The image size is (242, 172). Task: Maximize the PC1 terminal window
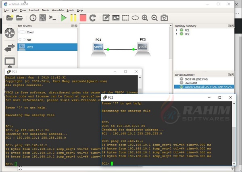tap(125, 72)
